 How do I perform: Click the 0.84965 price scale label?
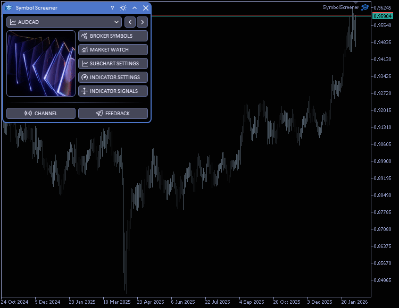pyautogui.click(x=383, y=280)
